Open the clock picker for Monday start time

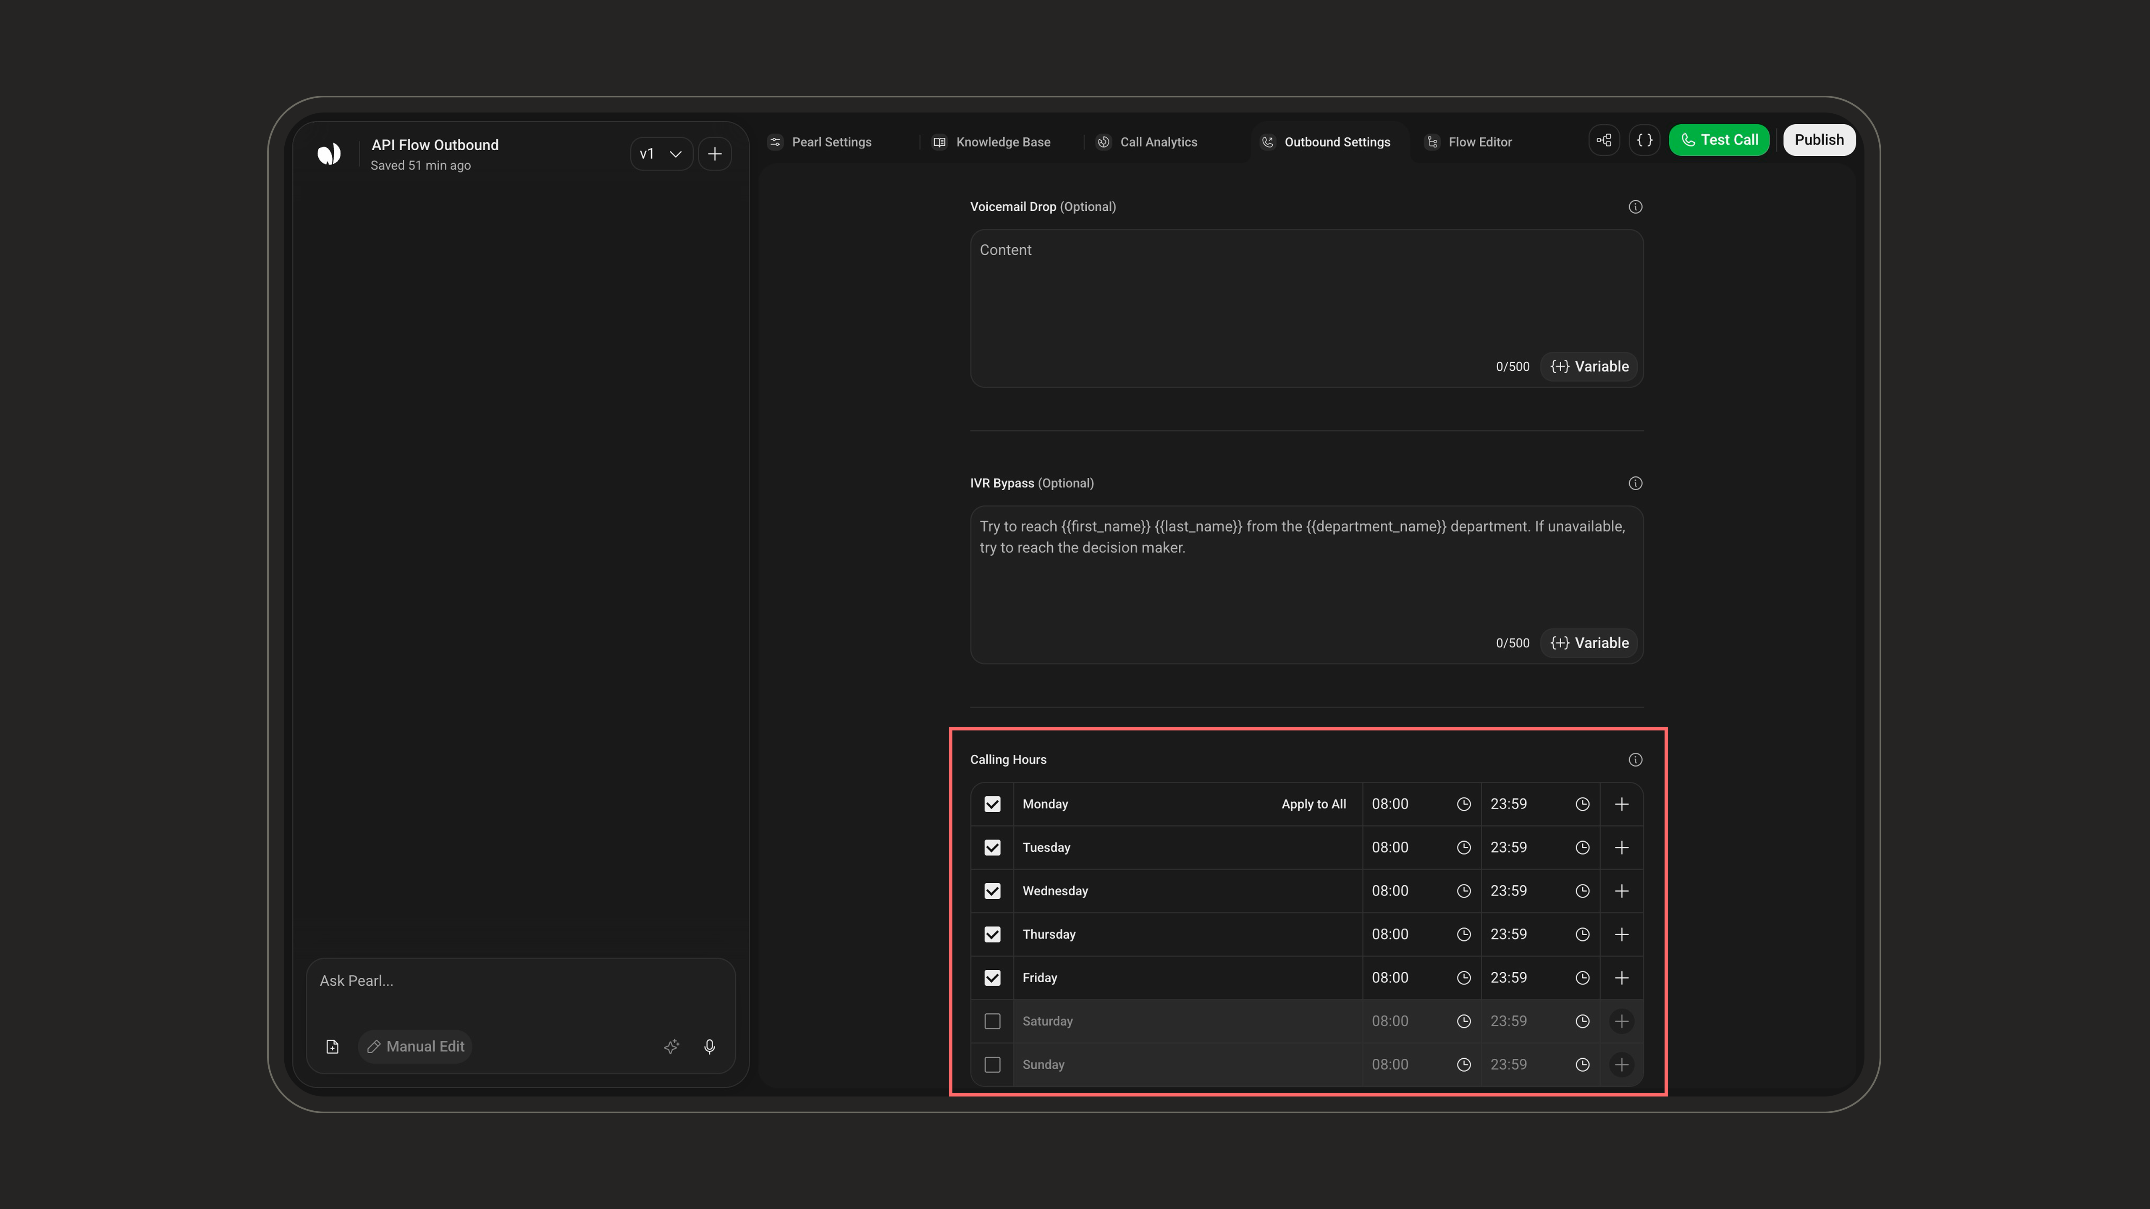coord(1463,804)
